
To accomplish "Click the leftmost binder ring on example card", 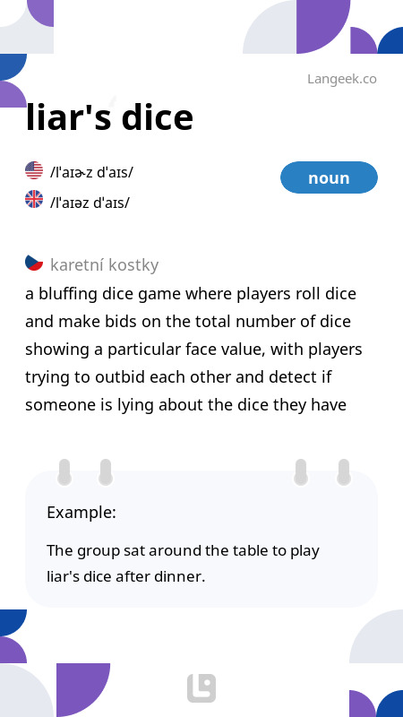I will point(64,472).
